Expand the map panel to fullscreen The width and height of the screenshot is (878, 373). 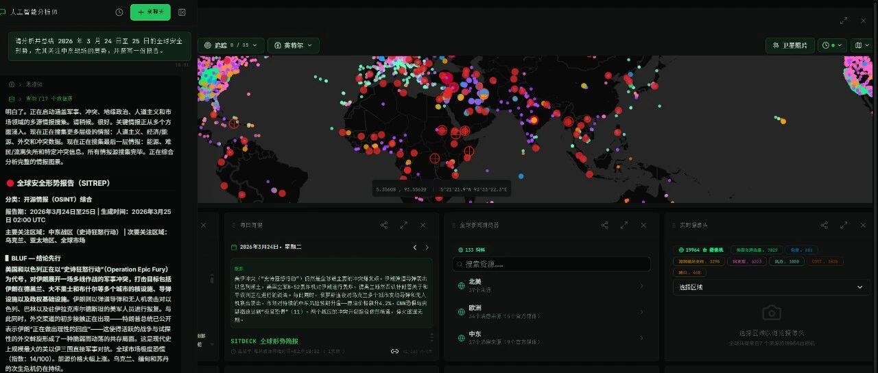tap(843, 21)
